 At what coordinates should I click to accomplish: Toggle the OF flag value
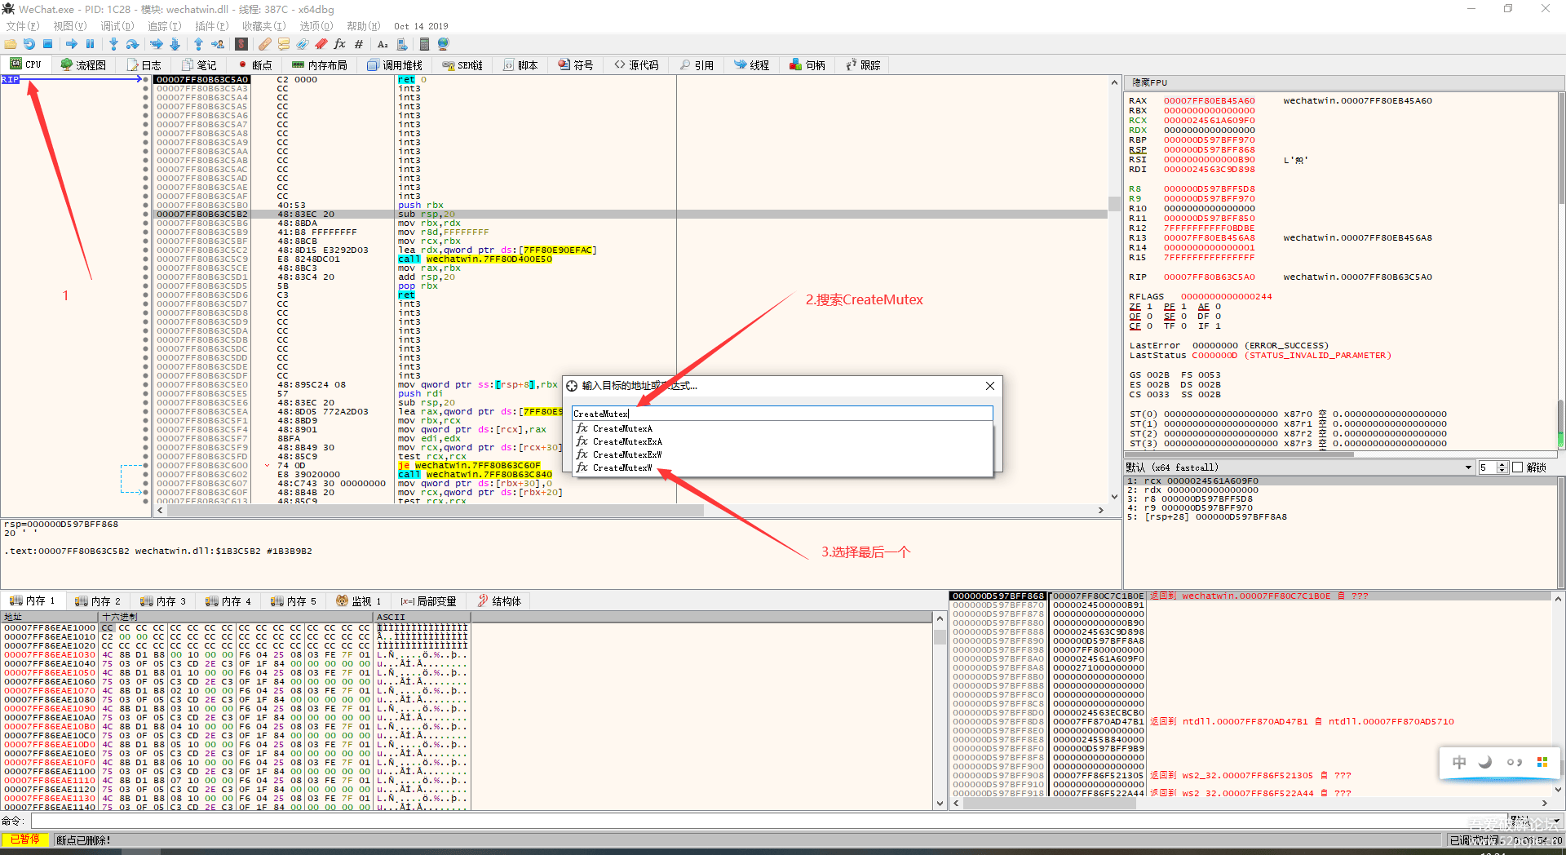(x=1149, y=317)
